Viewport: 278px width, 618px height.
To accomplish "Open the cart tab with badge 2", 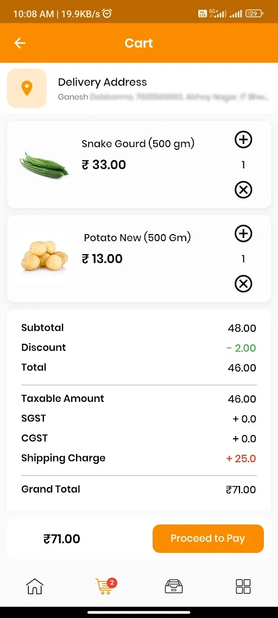I will point(105,586).
